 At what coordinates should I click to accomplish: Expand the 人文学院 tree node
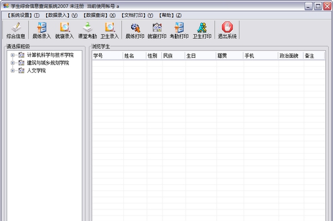pyautogui.click(x=13, y=70)
